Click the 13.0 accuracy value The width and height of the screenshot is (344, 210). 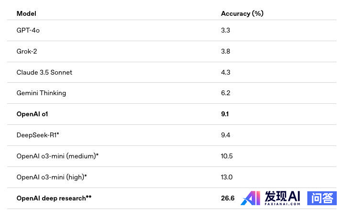pyautogui.click(x=227, y=177)
